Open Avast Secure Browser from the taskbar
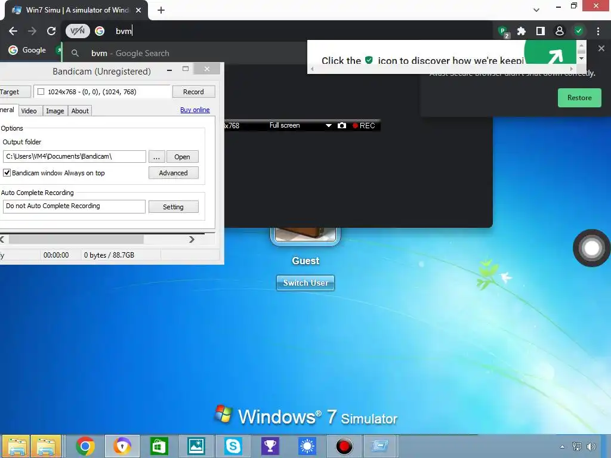Viewport: 611px width, 458px height. 122,446
